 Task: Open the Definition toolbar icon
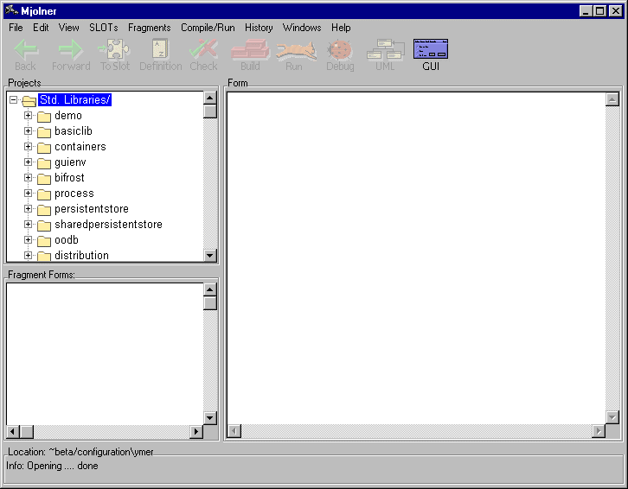click(160, 50)
